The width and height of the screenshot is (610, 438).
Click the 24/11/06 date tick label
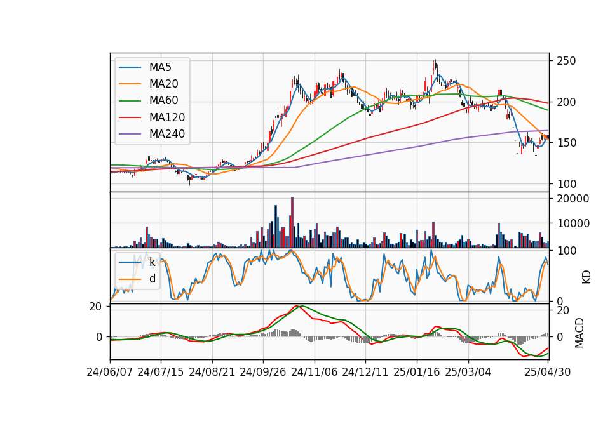pos(314,373)
